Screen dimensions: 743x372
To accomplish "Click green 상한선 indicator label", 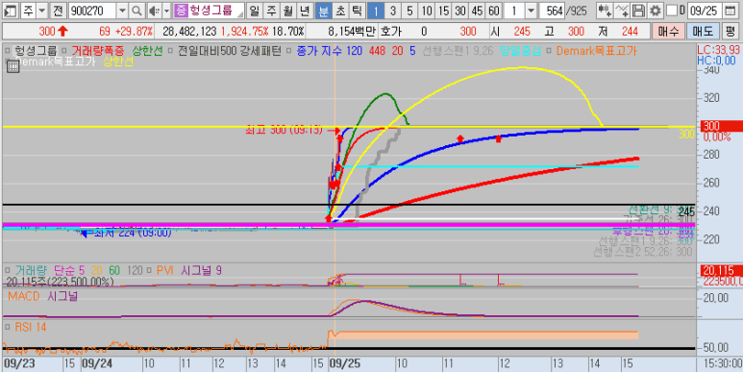I will pyautogui.click(x=149, y=51).
